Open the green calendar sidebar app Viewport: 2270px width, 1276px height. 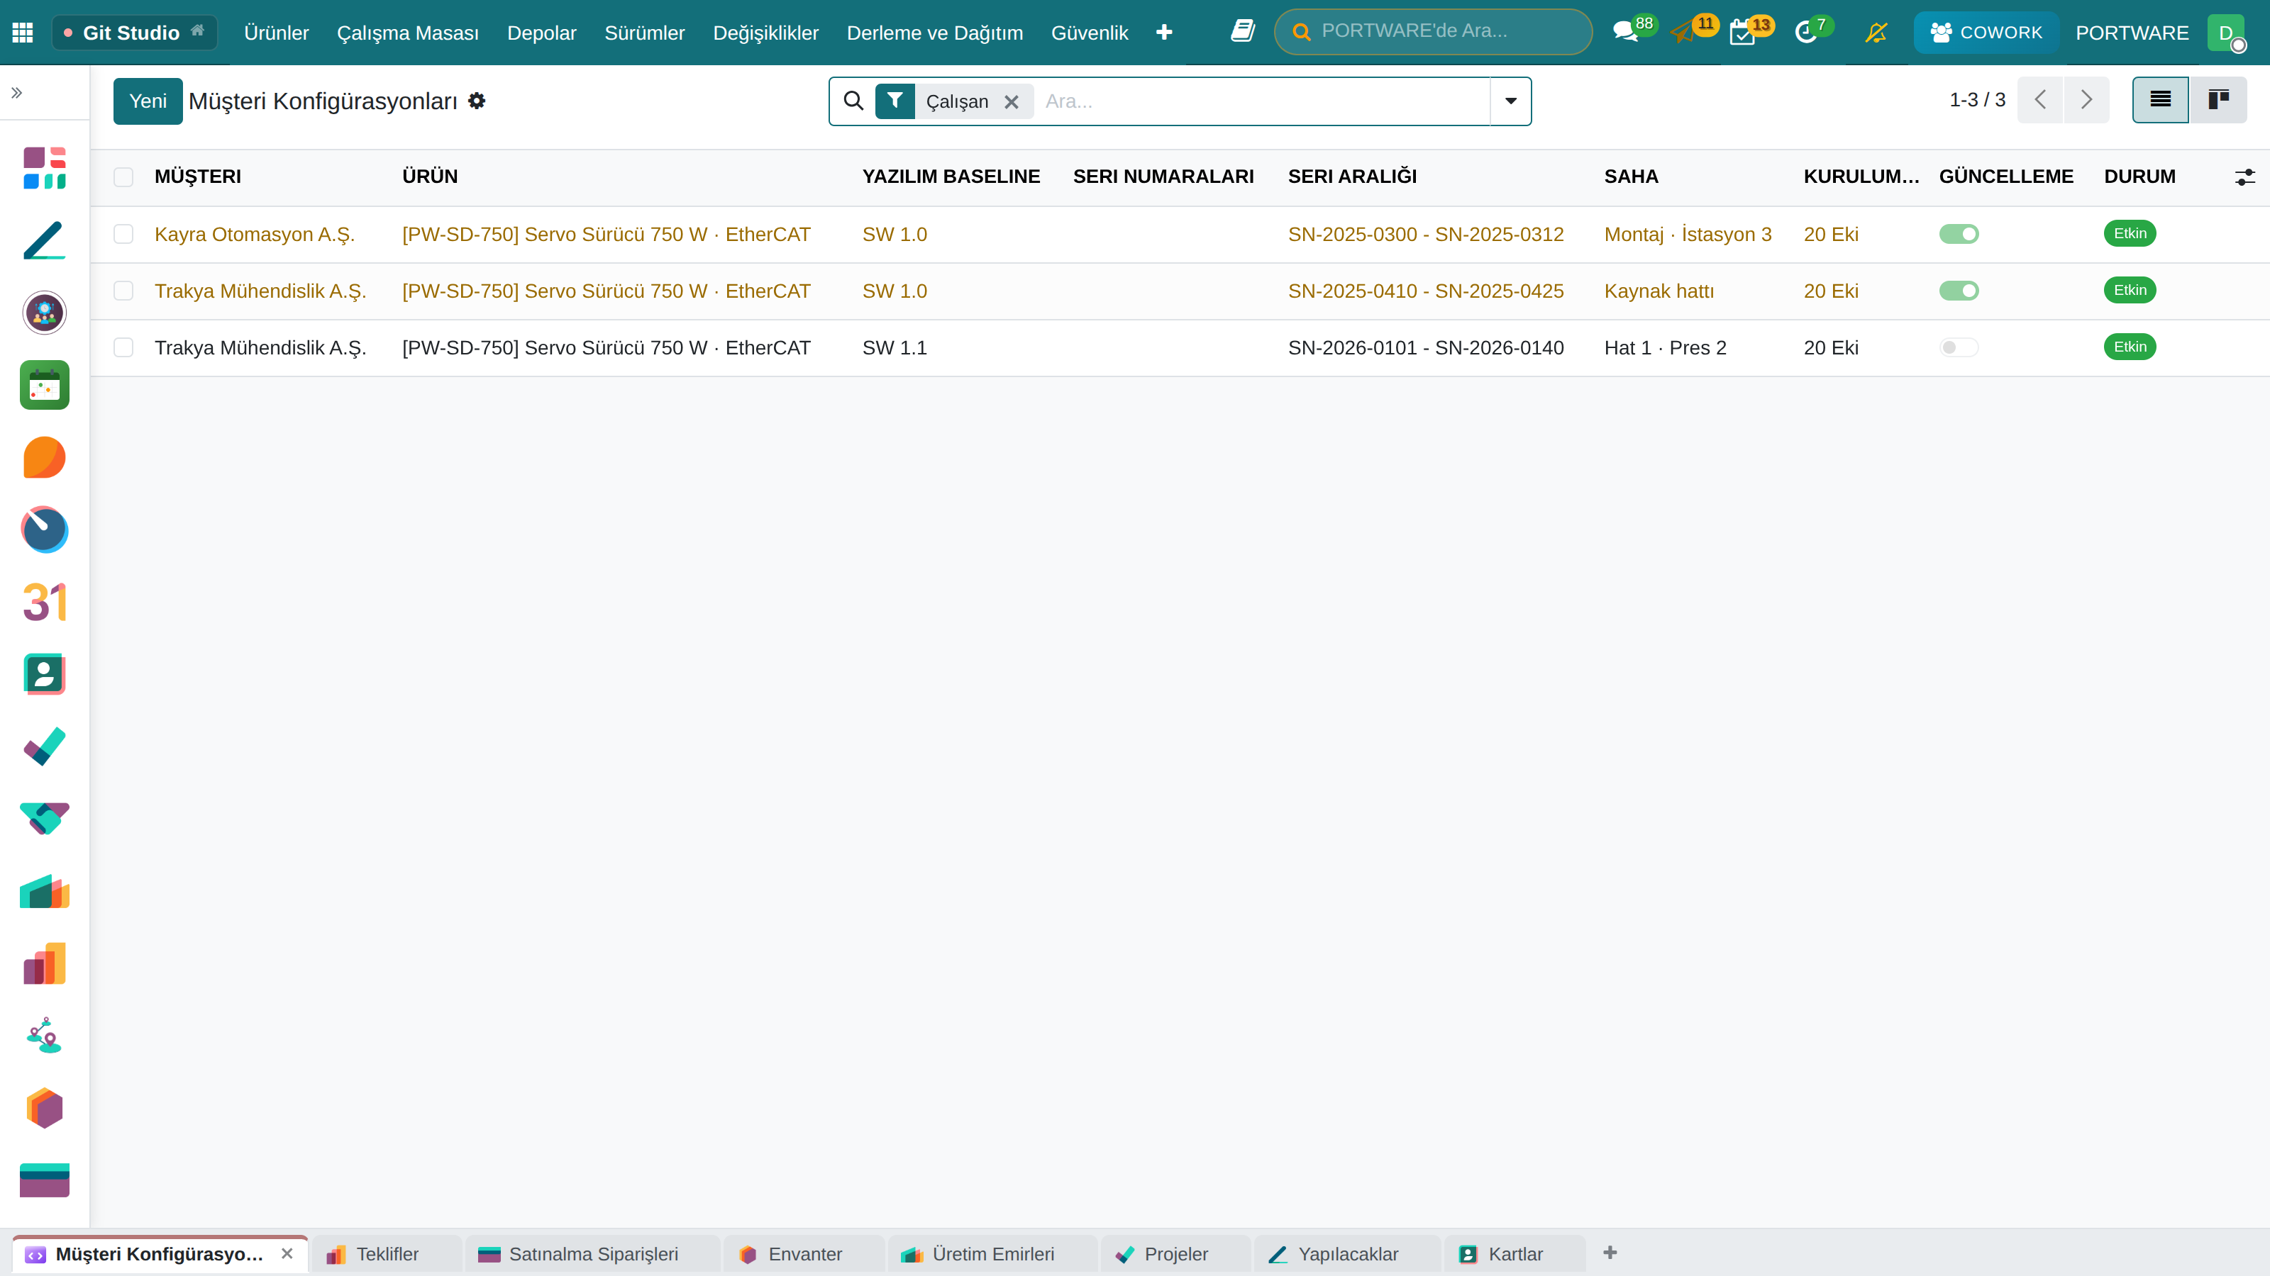point(44,385)
